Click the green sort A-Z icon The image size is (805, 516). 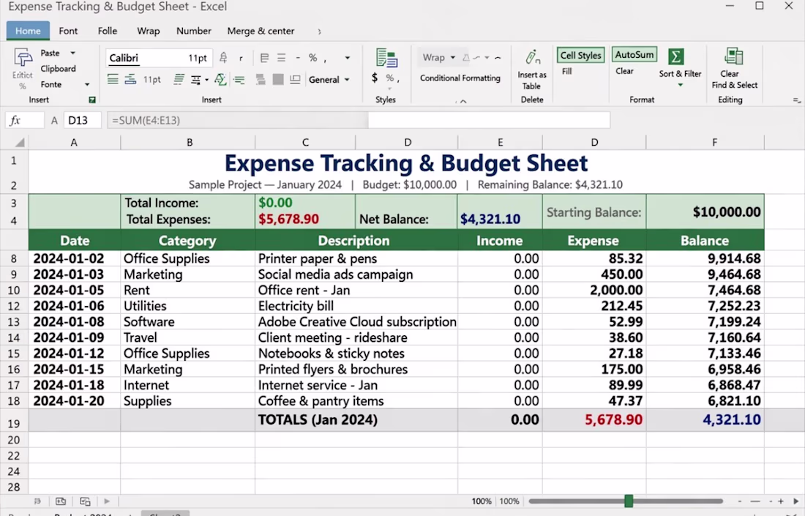pyautogui.click(x=220, y=80)
